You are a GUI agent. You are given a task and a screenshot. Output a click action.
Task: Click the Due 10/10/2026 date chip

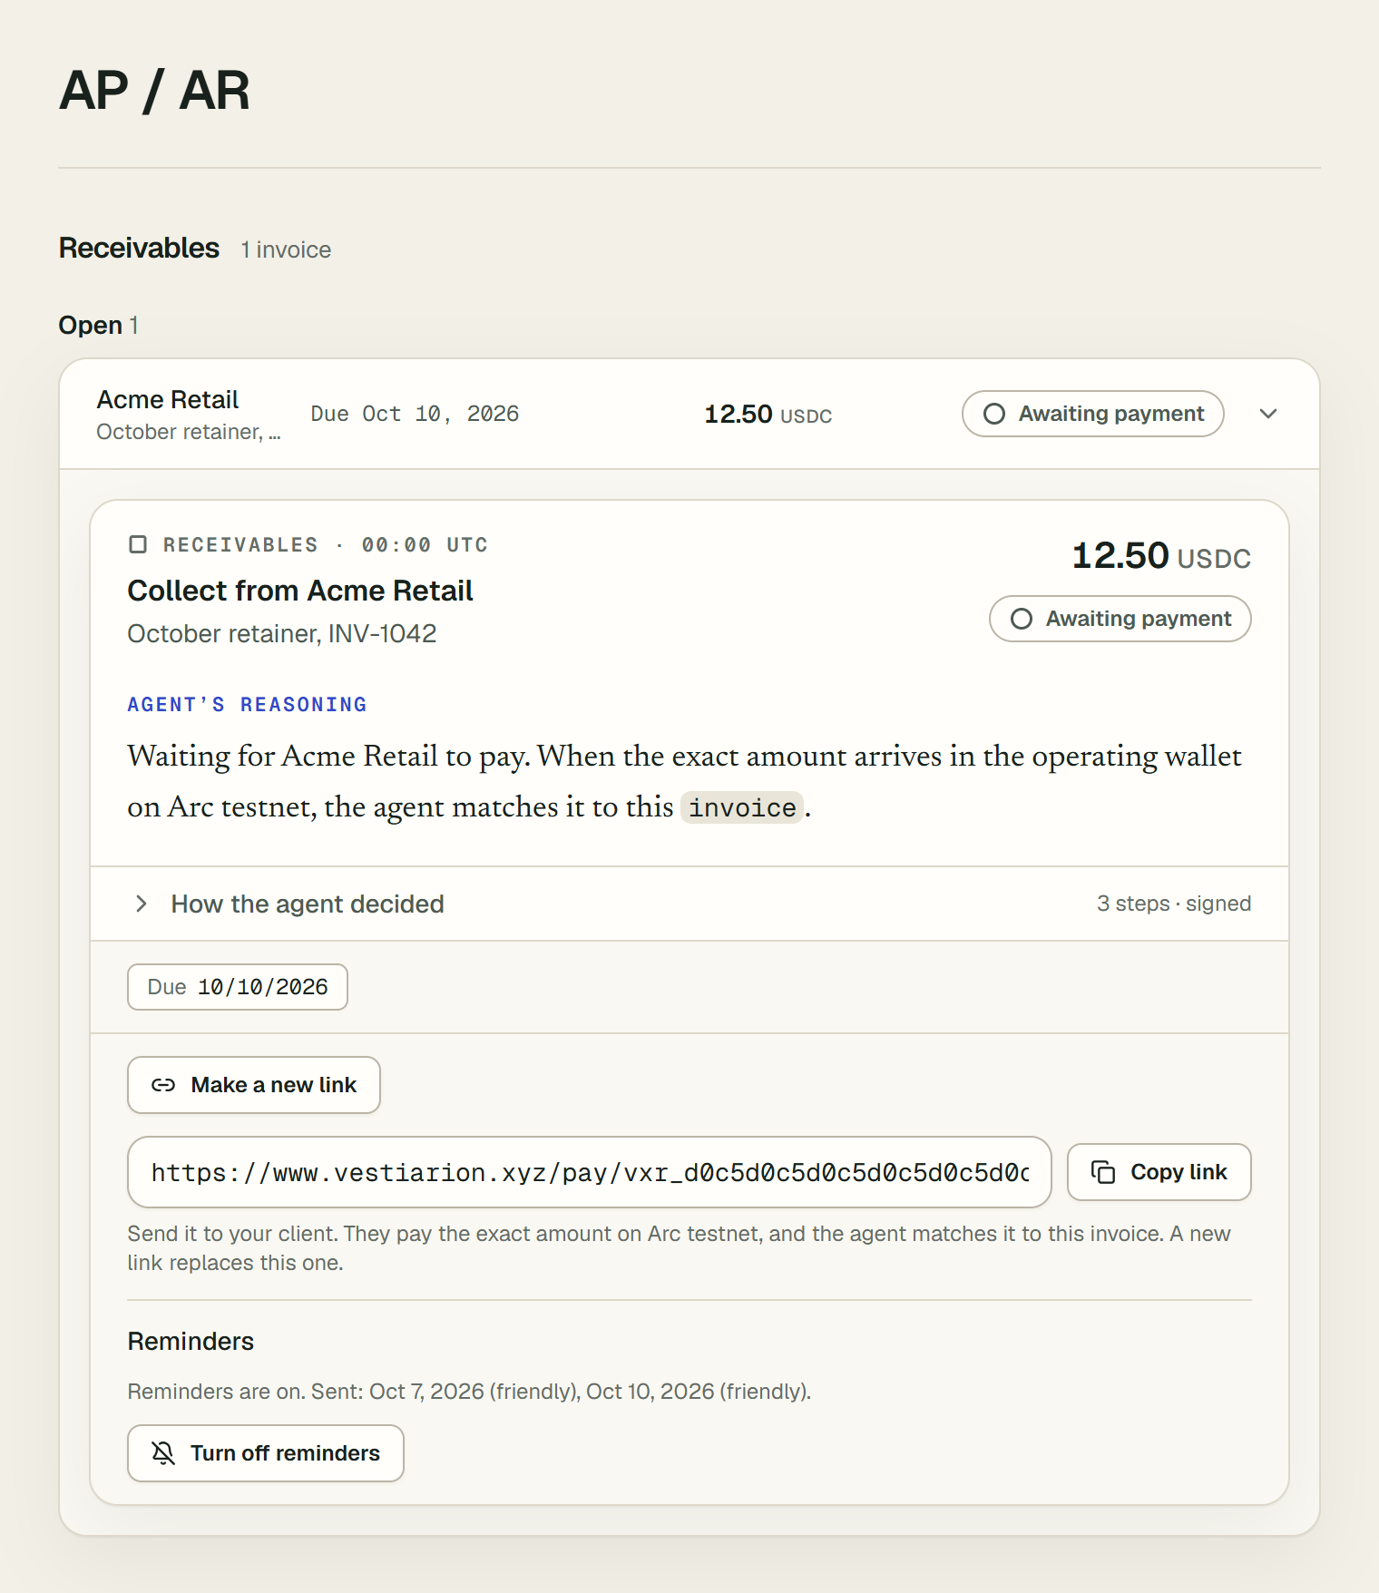(238, 987)
